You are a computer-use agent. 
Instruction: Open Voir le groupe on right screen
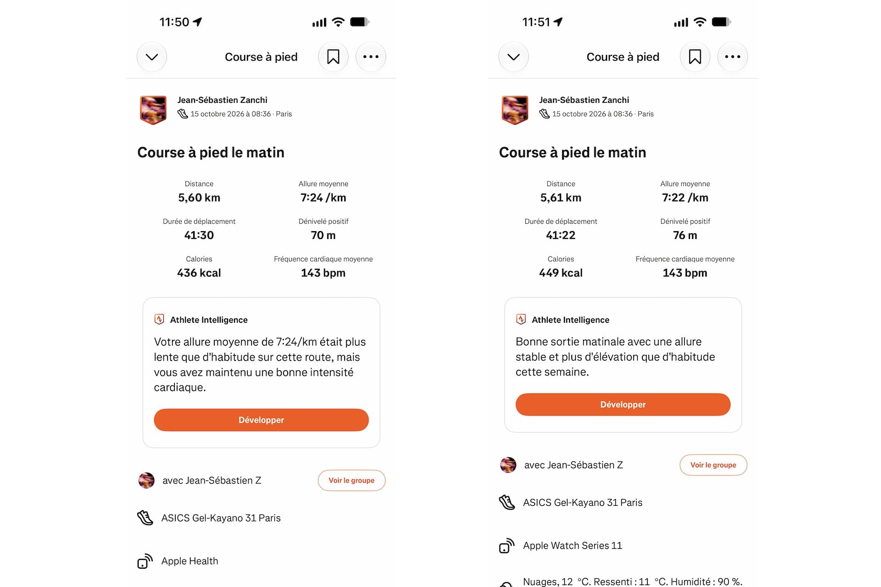713,465
